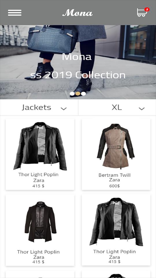The height and width of the screenshot is (278, 156).
Task: Tap the red cart badge count
Action: coord(147,9)
